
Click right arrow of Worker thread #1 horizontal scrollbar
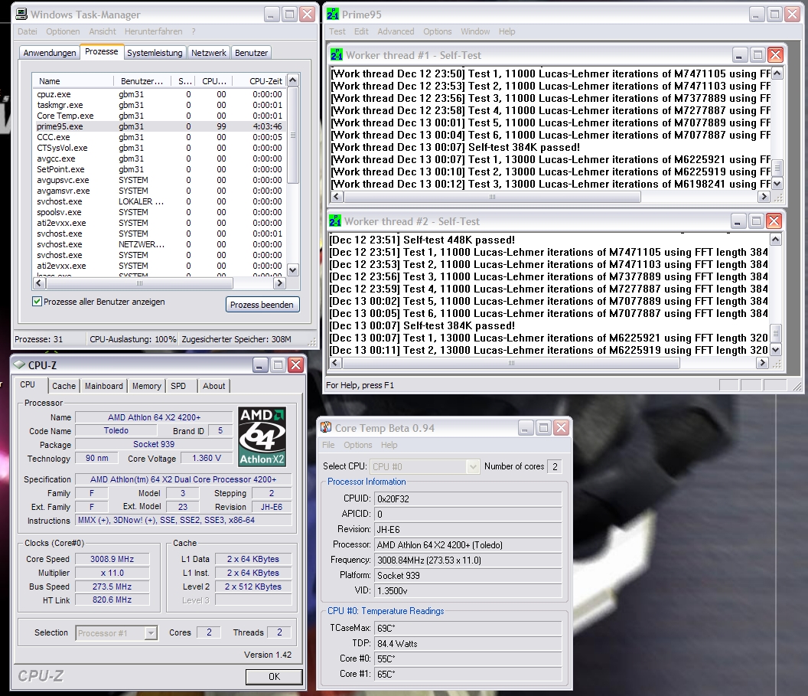[x=764, y=197]
